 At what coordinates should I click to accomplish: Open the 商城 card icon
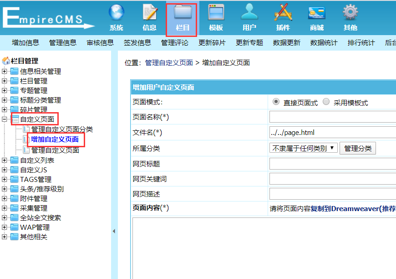point(317,13)
